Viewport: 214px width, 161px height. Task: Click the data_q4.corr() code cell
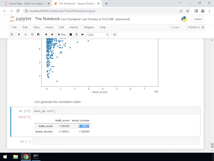tap(116, 111)
